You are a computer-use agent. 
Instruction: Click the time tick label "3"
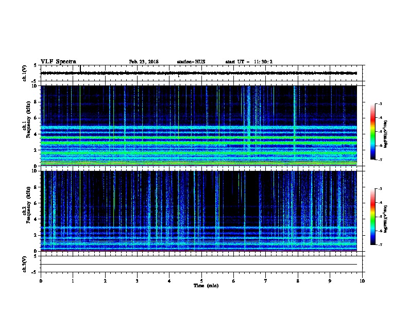click(x=137, y=281)
